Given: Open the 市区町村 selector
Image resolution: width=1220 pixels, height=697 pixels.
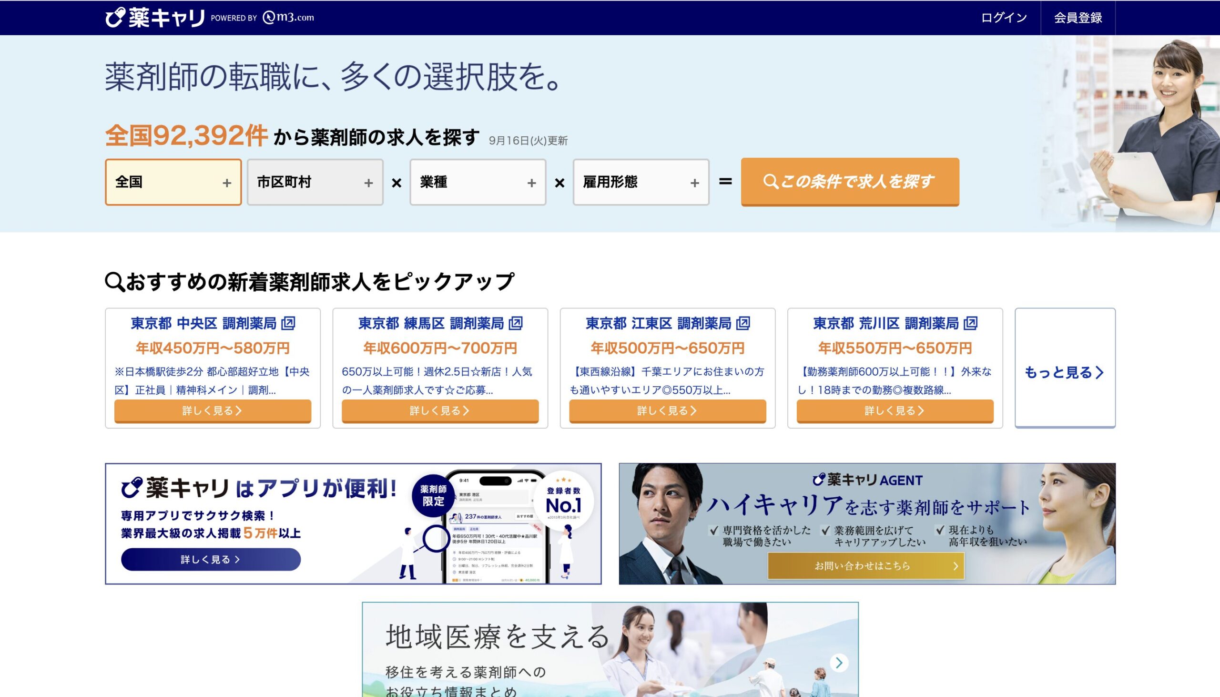Looking at the screenshot, I should click(315, 183).
